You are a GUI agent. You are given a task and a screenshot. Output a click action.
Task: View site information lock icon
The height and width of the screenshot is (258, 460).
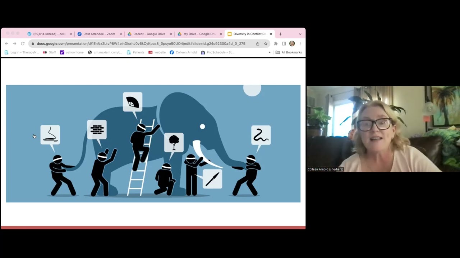(x=33, y=44)
